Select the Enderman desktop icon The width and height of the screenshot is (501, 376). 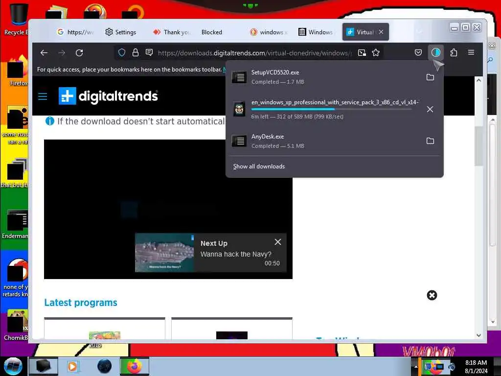(x=15, y=224)
